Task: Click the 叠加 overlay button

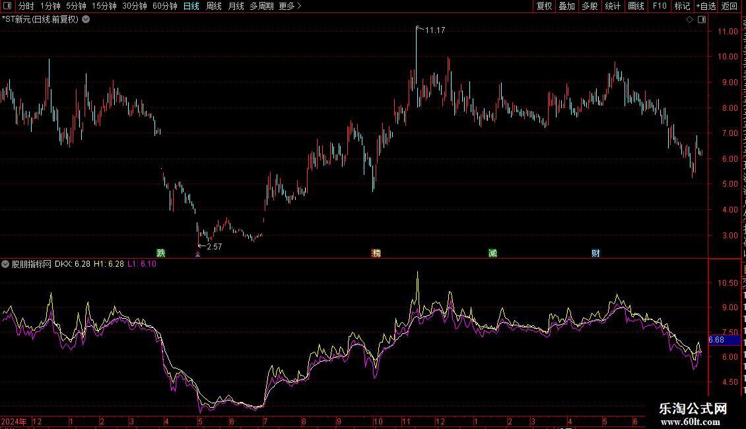Action: click(x=566, y=6)
